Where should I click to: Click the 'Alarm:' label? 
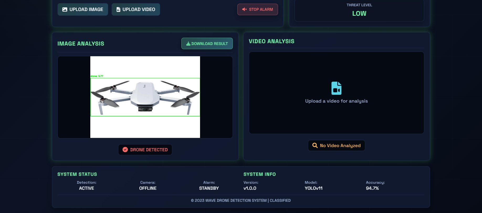click(x=209, y=182)
